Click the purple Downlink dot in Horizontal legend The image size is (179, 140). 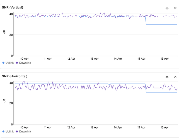coord(17,132)
